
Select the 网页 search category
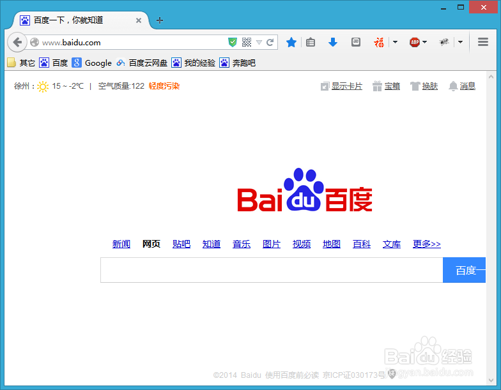151,244
